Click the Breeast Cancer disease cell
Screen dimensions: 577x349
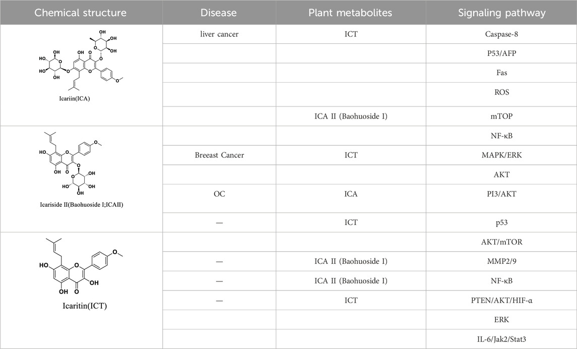(219, 155)
